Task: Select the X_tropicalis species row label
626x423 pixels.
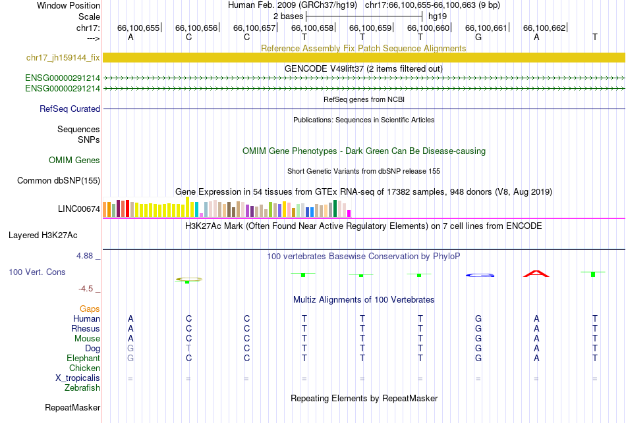Action: tap(78, 378)
